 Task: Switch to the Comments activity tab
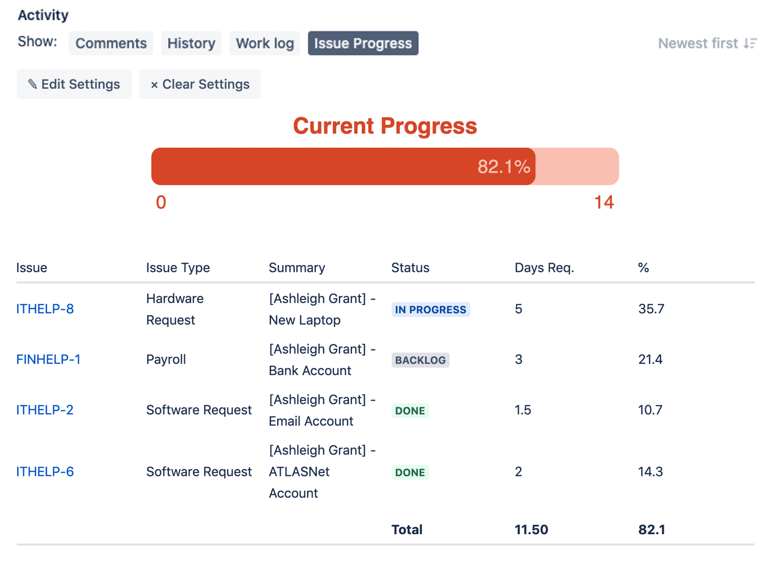click(111, 43)
